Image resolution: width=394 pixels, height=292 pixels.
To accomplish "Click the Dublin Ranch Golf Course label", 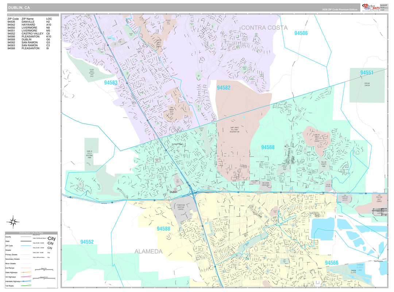I will pyautogui.click(x=317, y=138).
